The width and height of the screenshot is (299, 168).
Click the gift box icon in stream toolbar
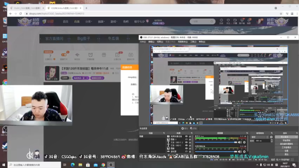pyautogui.click(x=104, y=55)
